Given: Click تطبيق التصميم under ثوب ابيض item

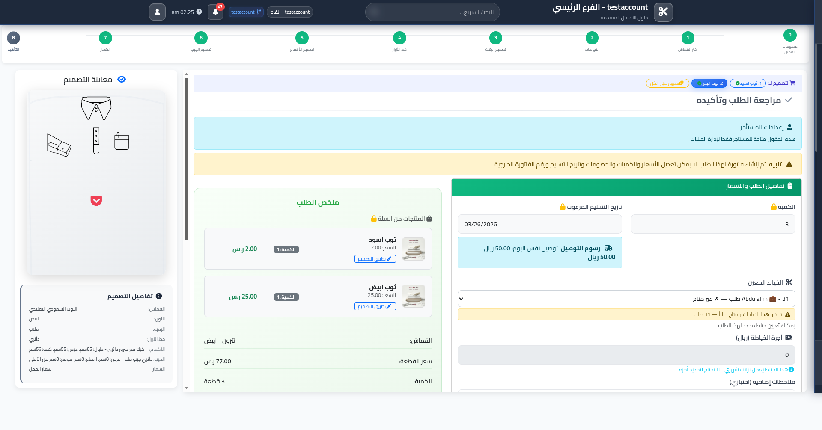Looking at the screenshot, I should pyautogui.click(x=375, y=306).
